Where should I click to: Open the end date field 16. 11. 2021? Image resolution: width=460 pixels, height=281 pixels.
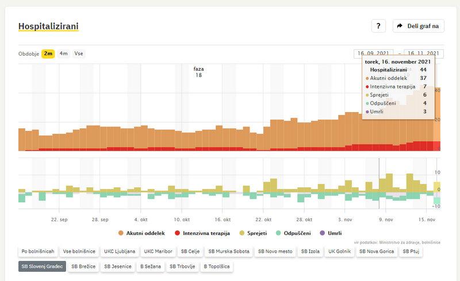[424, 53]
